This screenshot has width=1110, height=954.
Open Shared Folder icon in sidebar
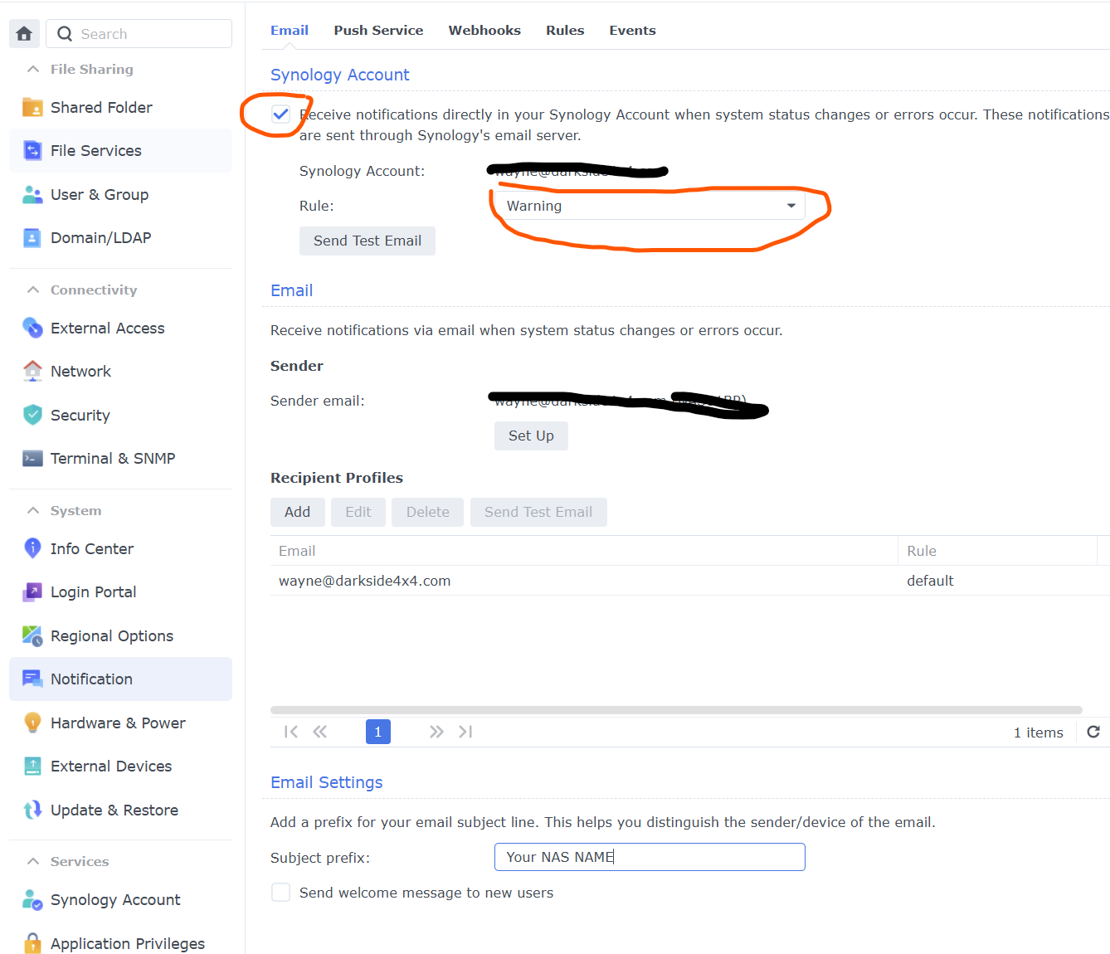pyautogui.click(x=32, y=107)
